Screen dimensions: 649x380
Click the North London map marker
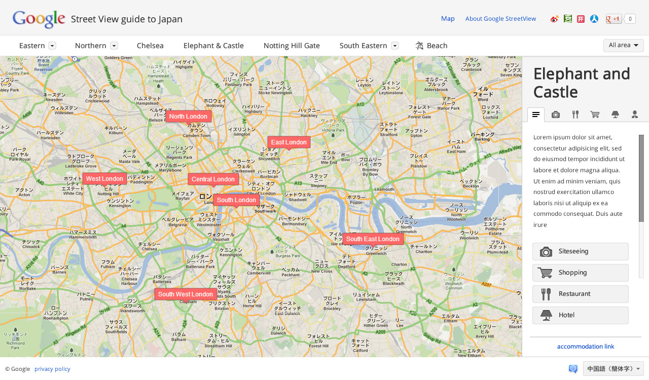(x=189, y=117)
